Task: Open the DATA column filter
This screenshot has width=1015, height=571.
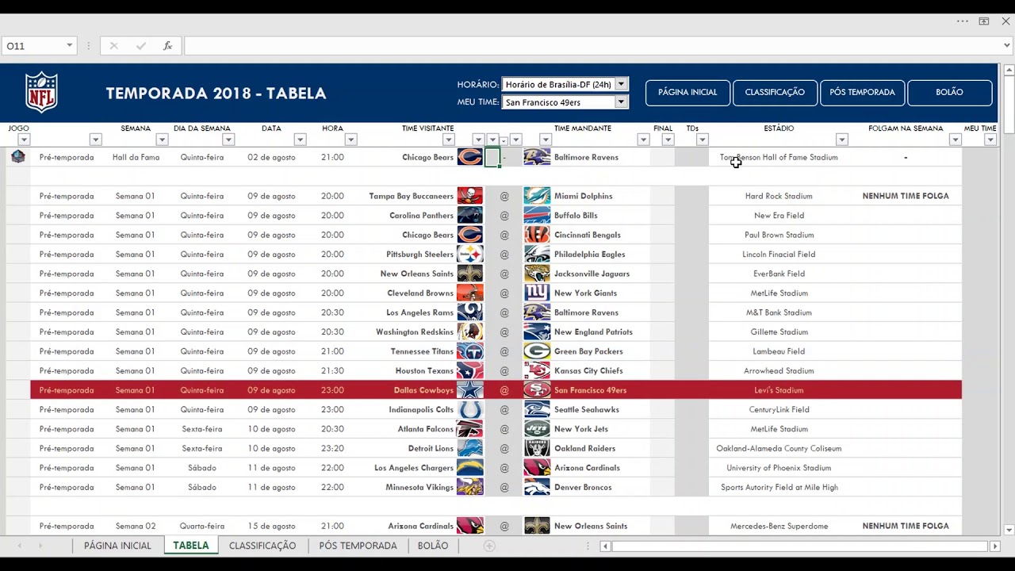Action: [300, 140]
